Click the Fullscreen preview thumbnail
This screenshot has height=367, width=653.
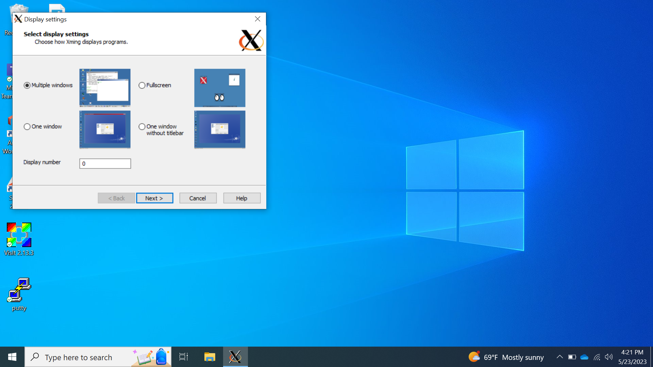[219, 88]
